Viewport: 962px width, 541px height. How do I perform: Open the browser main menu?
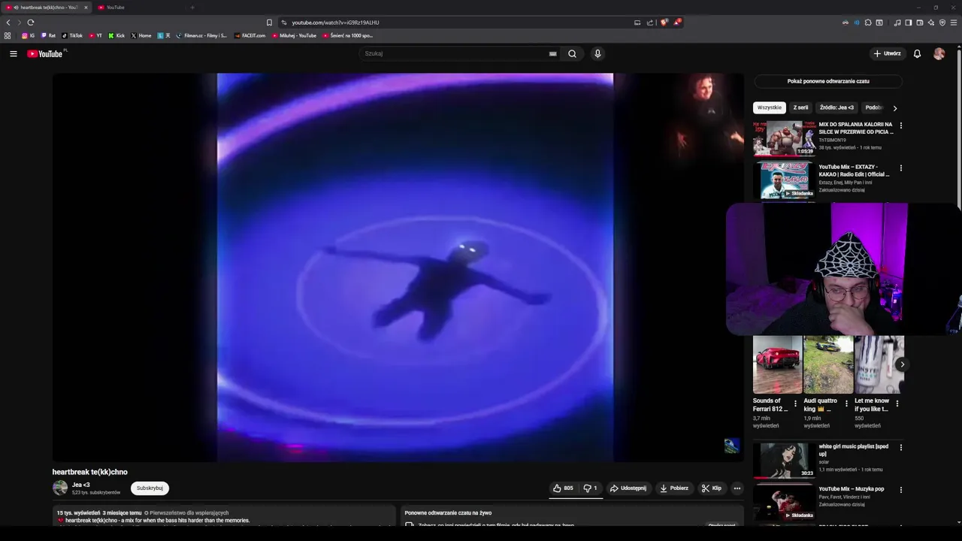[954, 23]
